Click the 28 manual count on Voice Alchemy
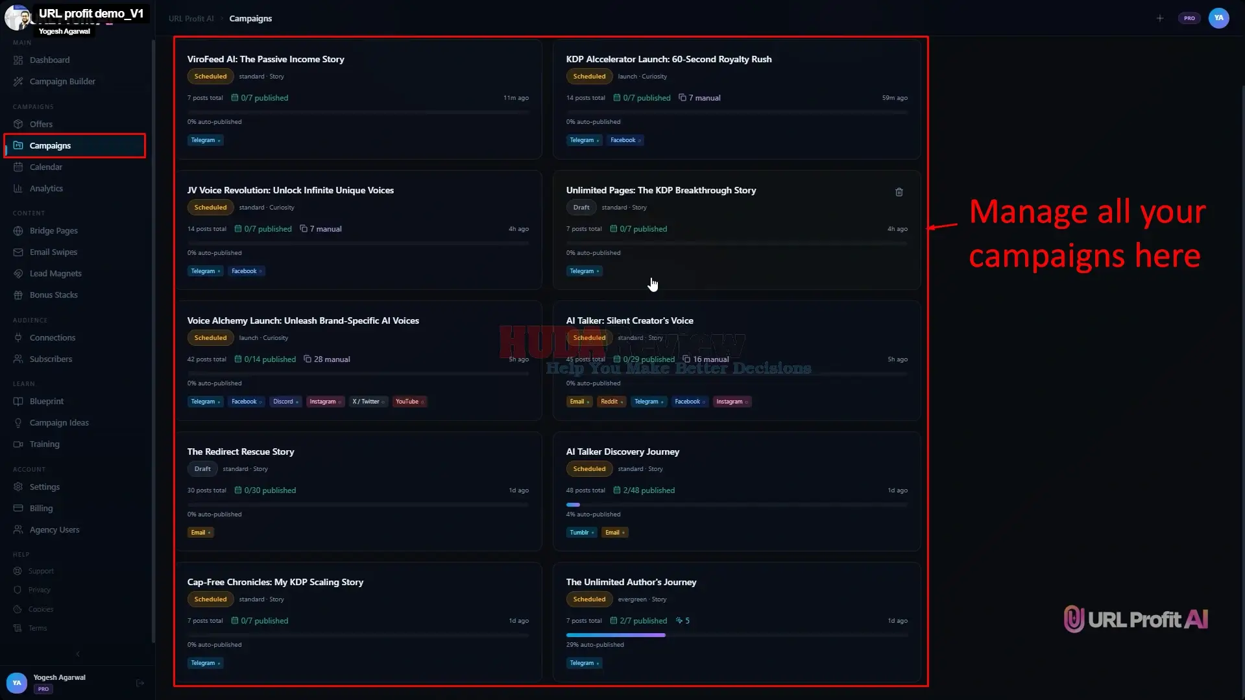1245x700 pixels. pos(327,359)
